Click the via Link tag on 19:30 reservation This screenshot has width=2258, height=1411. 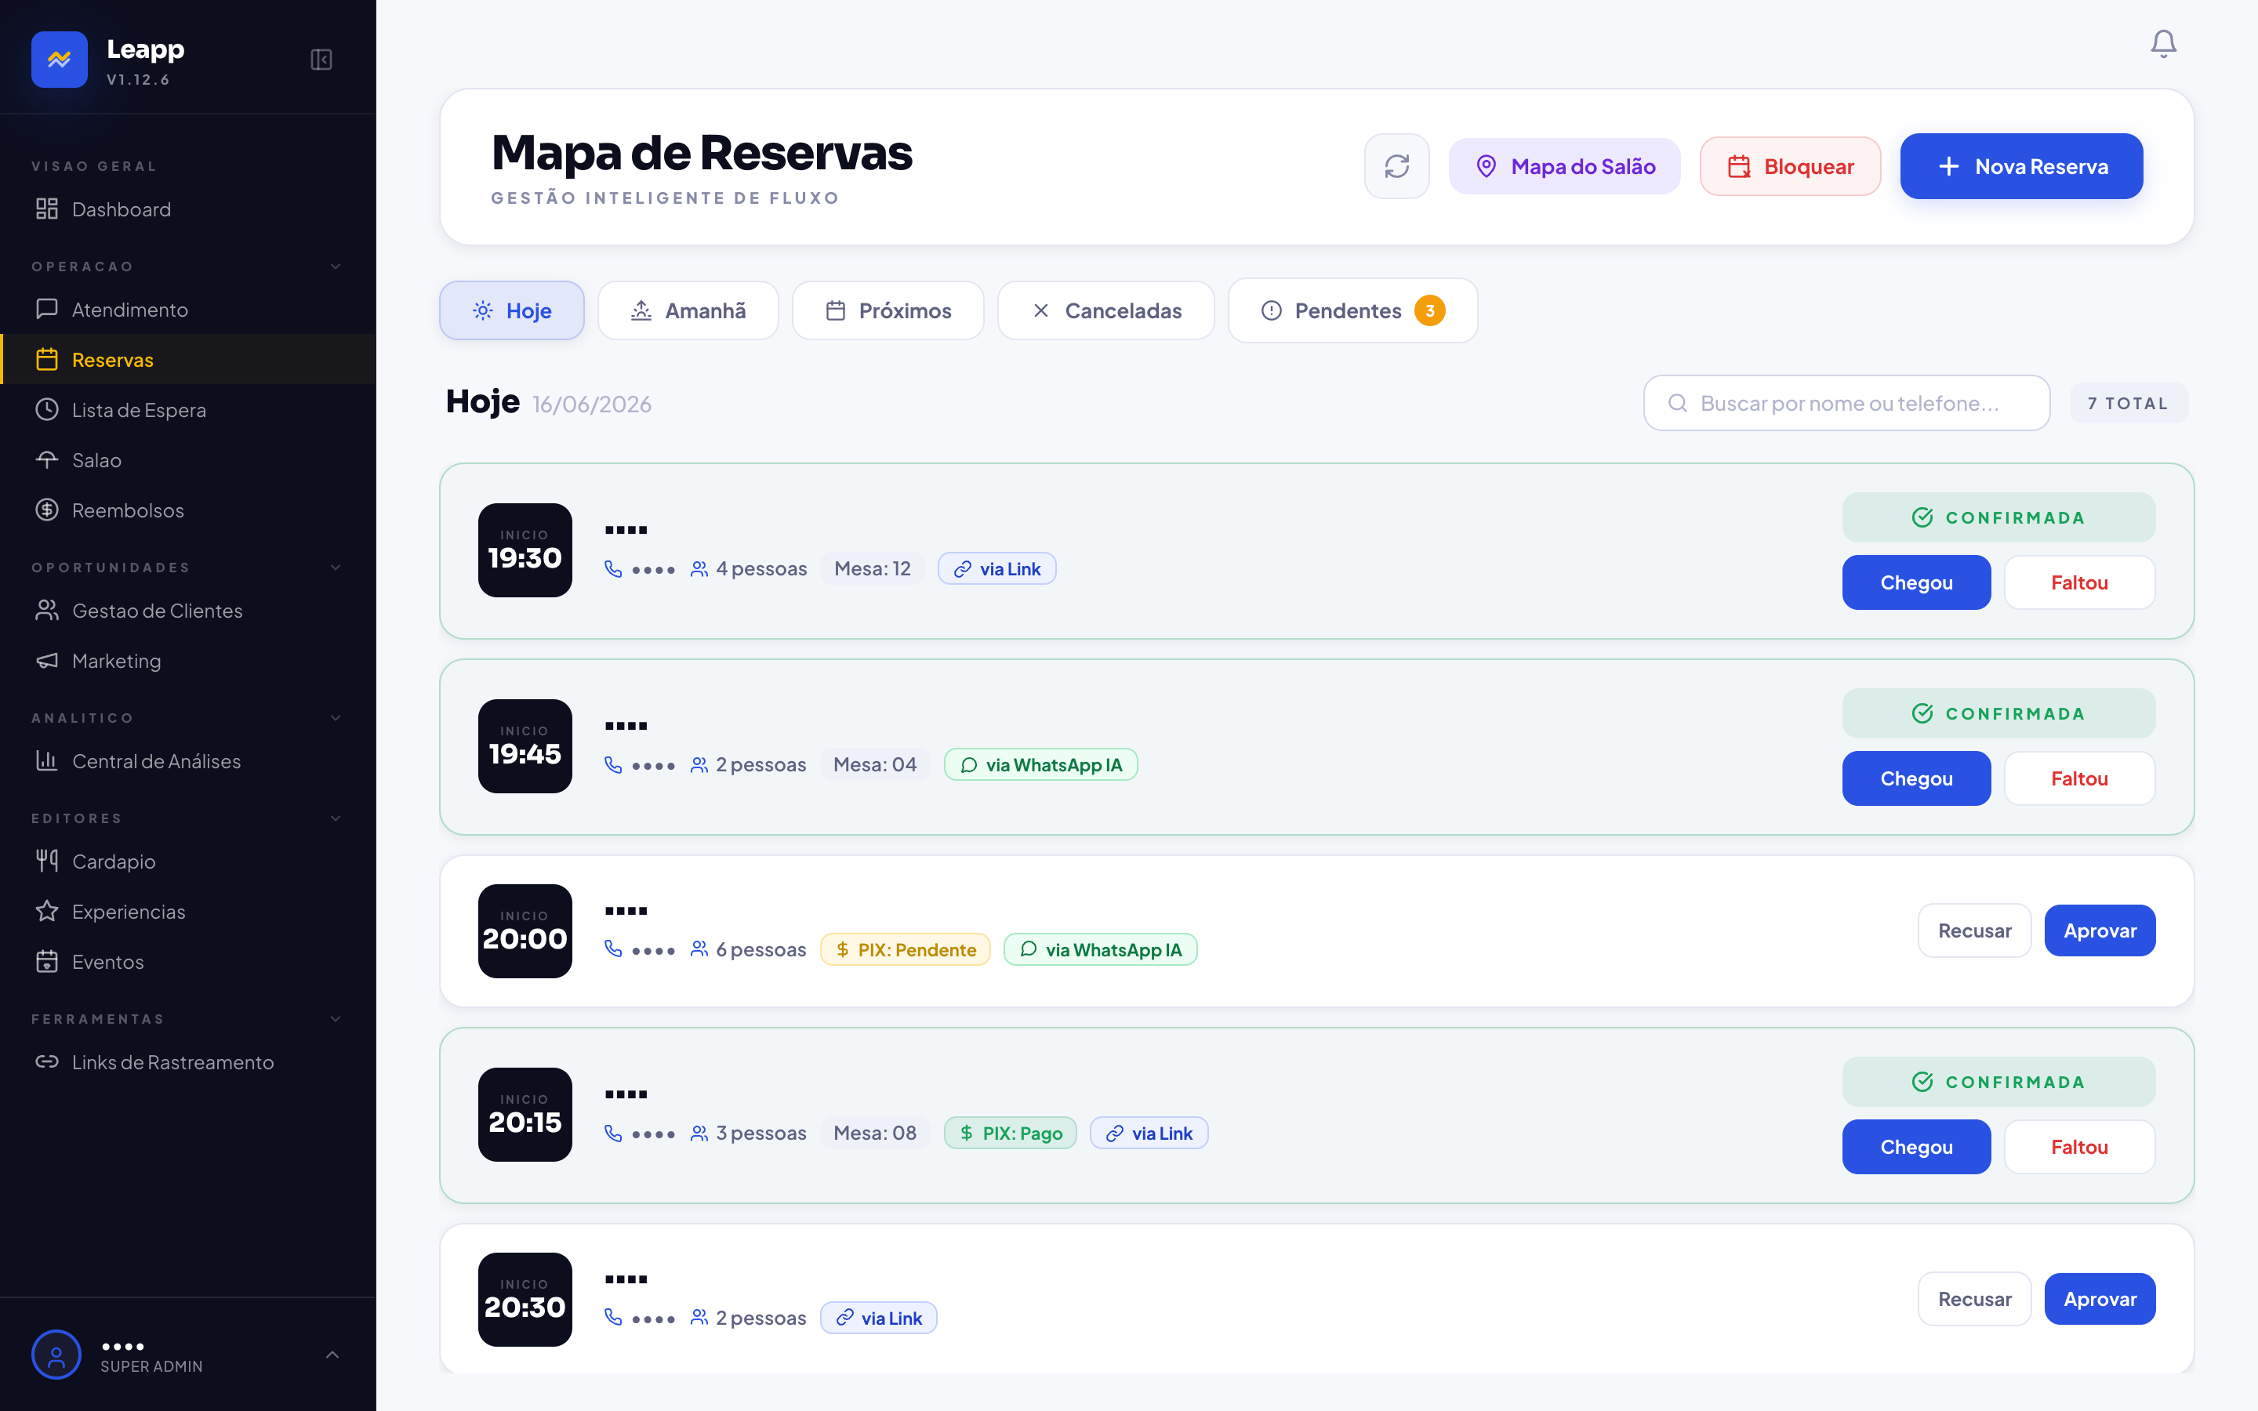[x=996, y=569]
